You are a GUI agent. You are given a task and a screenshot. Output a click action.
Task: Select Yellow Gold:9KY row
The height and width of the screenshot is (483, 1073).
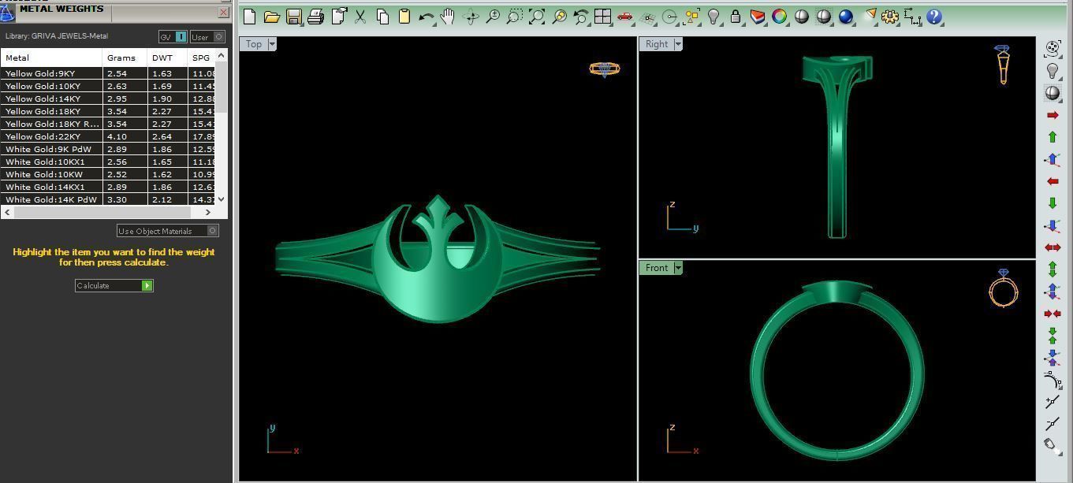click(x=108, y=73)
